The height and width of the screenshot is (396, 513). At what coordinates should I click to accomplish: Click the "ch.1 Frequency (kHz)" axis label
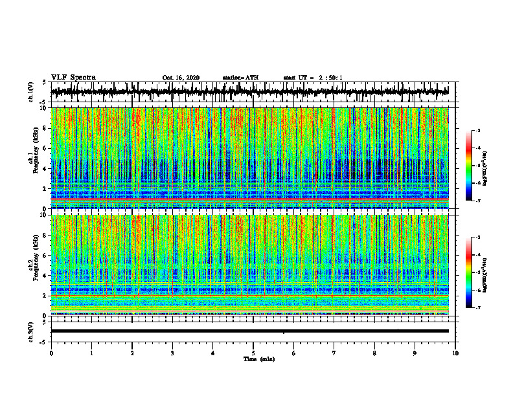point(34,150)
